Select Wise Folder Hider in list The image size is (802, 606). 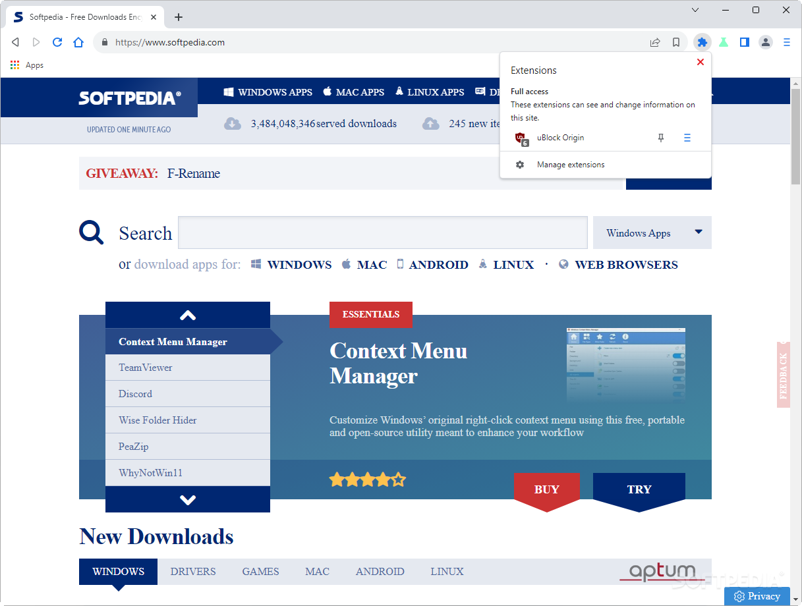click(x=188, y=420)
